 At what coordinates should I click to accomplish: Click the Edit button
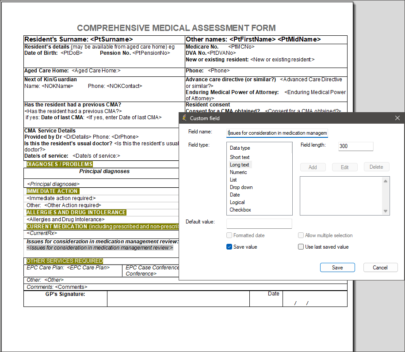tap(344, 167)
